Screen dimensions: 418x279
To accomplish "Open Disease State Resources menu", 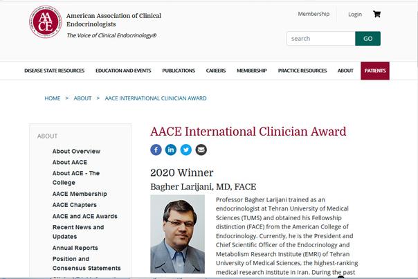I will pos(54,71).
